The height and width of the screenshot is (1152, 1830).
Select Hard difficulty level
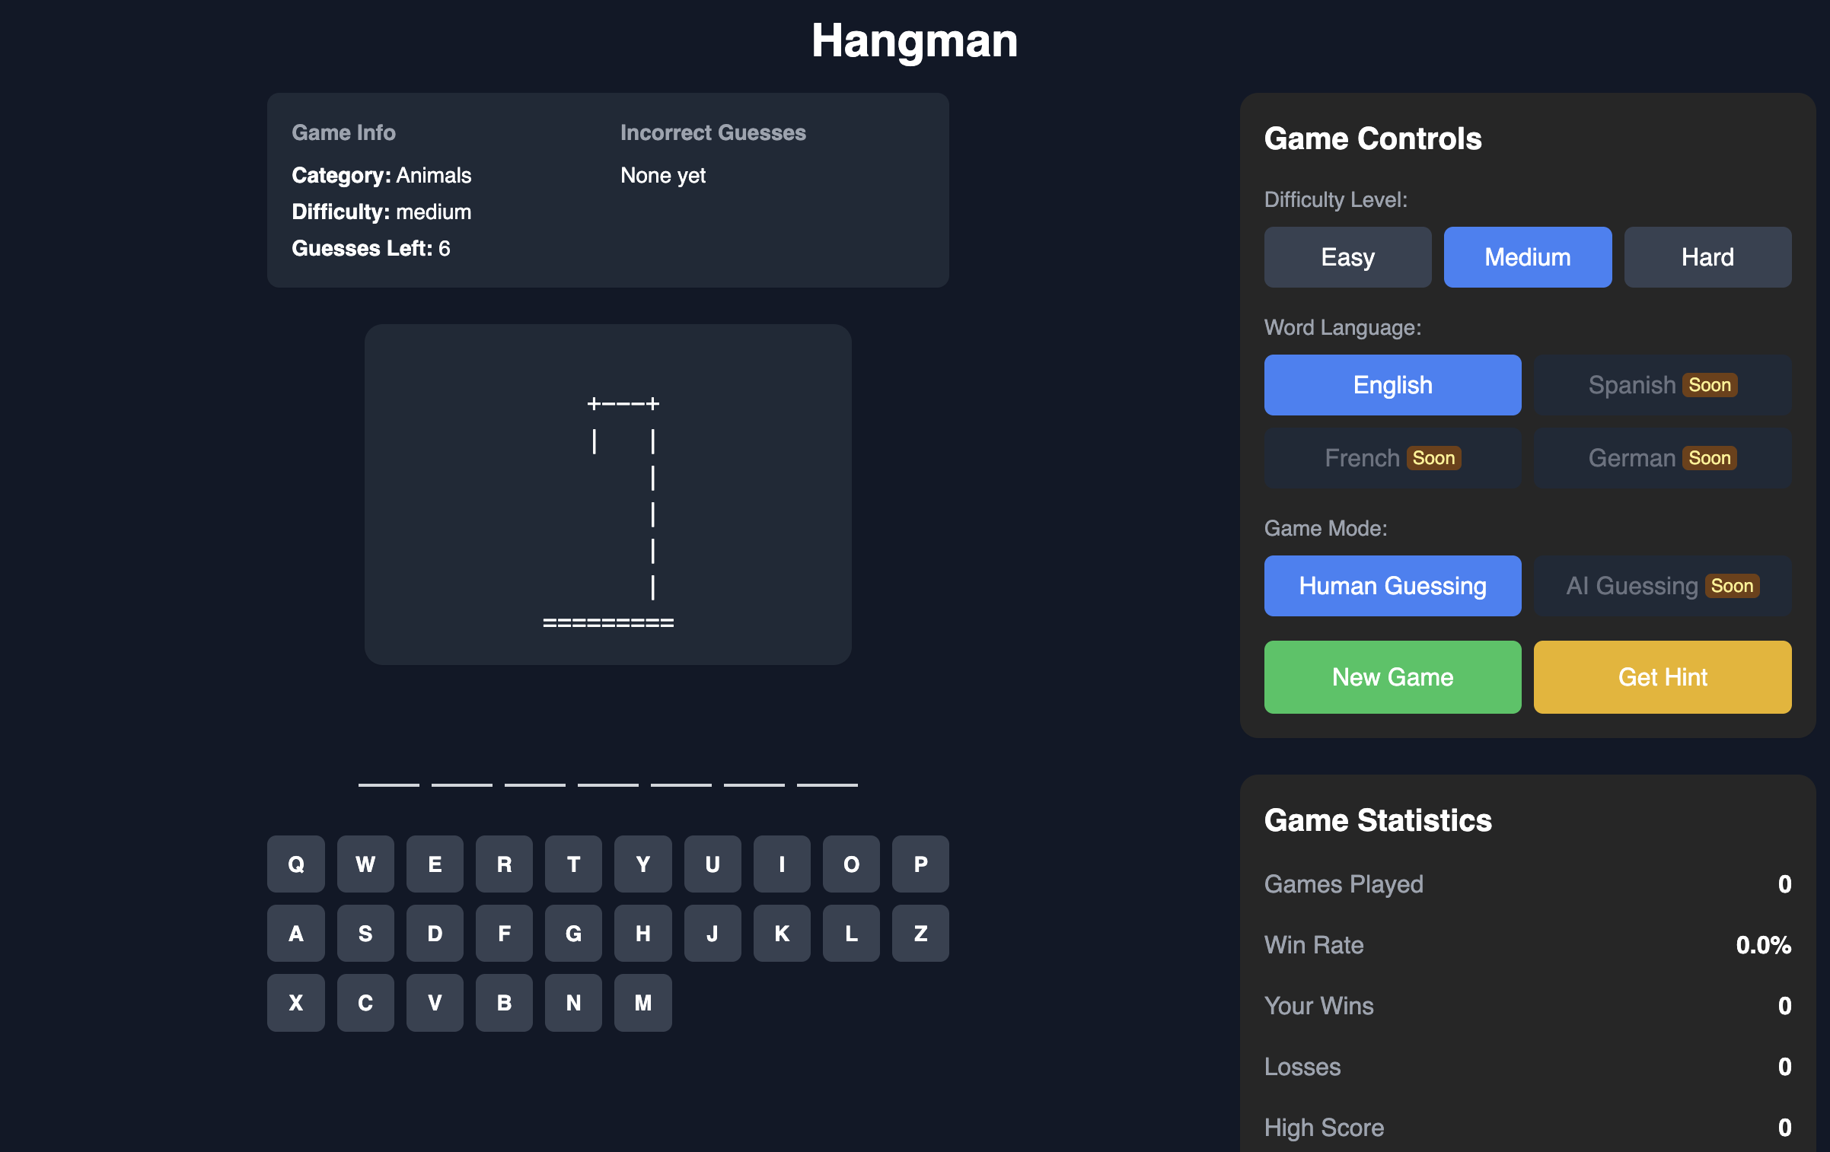(1707, 256)
